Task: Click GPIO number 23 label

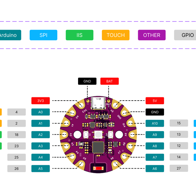Action: pos(17,146)
